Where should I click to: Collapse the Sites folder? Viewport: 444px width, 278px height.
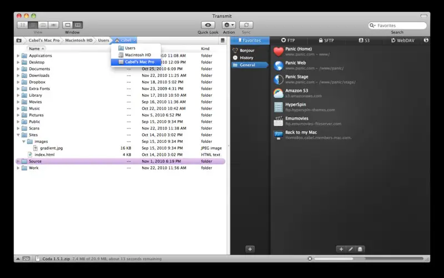tap(18, 135)
